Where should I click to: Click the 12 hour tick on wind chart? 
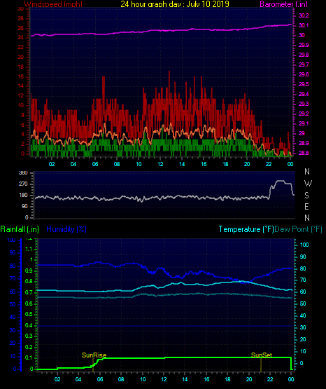tap(160, 164)
